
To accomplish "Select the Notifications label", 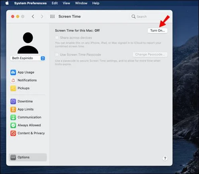I will point(27,80).
